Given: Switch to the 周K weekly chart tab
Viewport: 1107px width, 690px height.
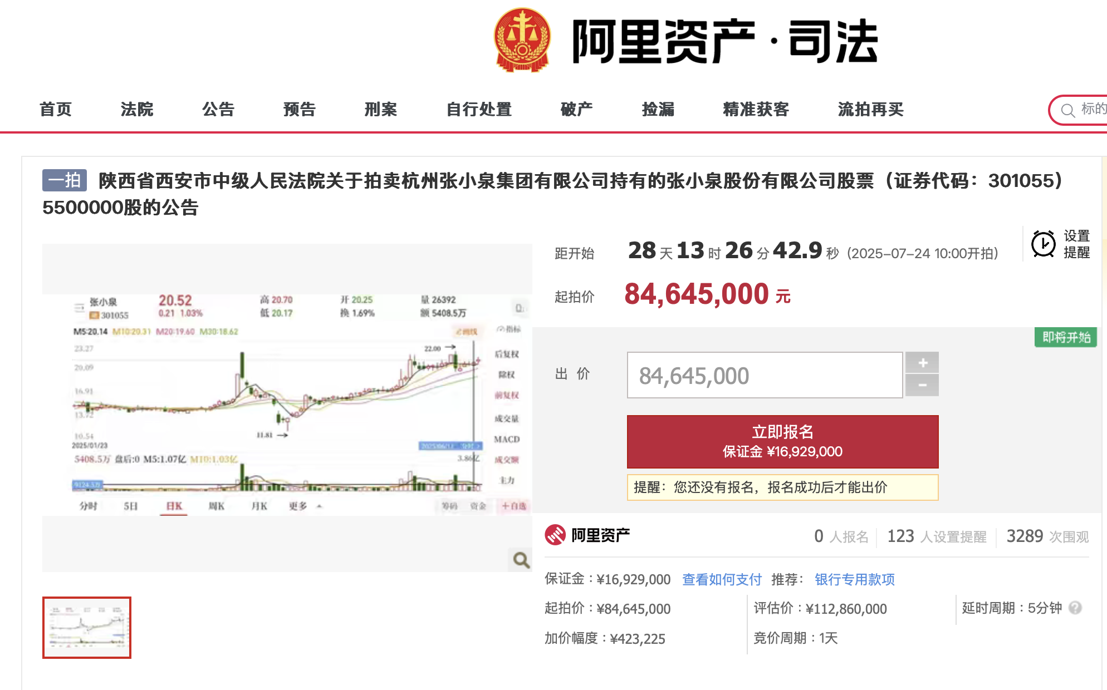Looking at the screenshot, I should [215, 505].
